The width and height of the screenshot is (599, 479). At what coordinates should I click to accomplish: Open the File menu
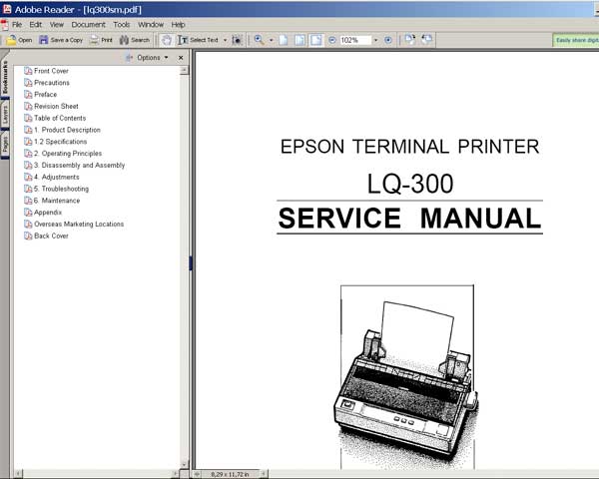click(x=17, y=24)
